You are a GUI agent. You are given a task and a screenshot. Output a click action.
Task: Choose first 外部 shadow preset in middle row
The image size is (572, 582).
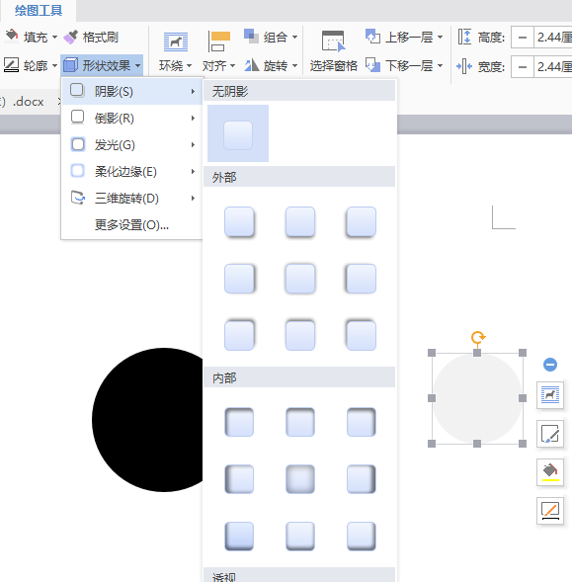coord(239,279)
